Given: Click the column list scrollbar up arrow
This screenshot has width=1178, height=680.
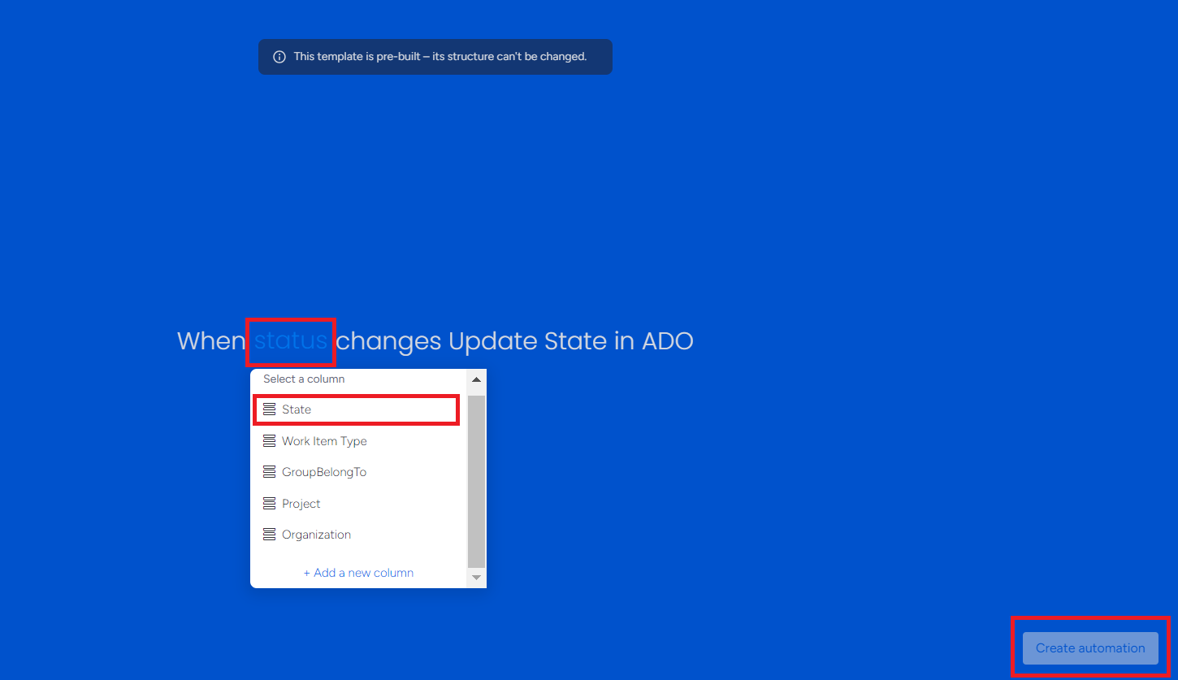Looking at the screenshot, I should (x=477, y=379).
